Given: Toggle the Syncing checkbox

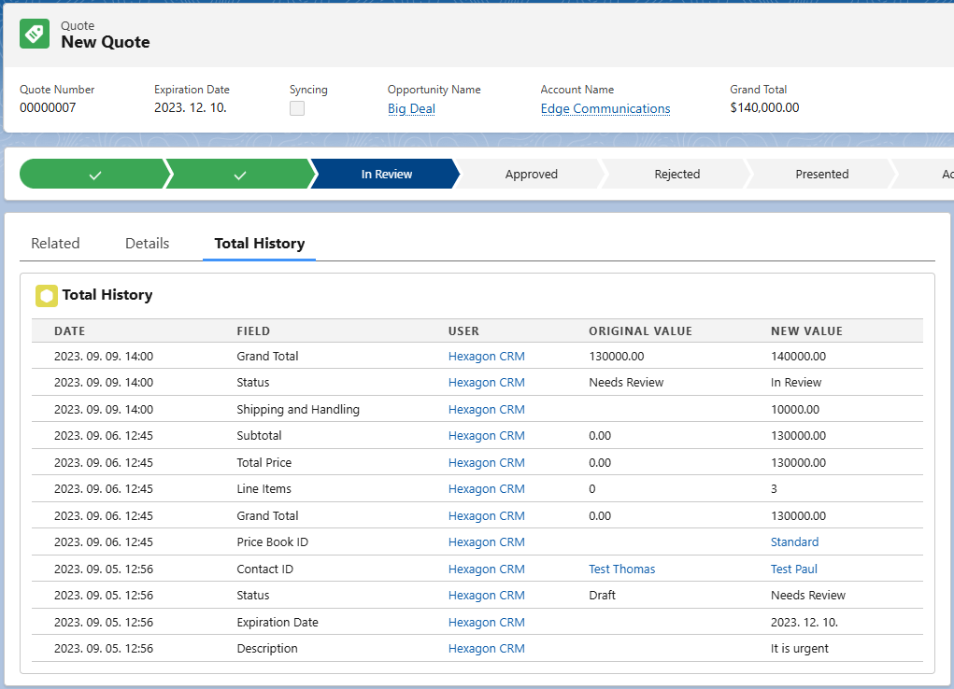Looking at the screenshot, I should coord(297,108).
